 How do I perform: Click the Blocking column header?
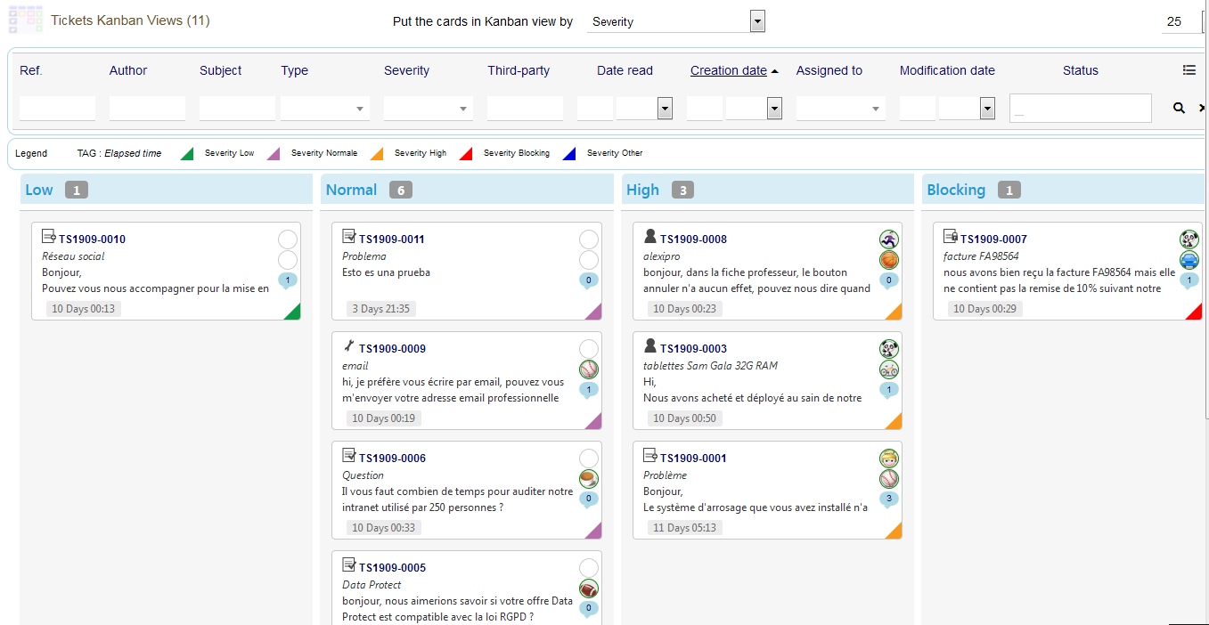pos(955,190)
